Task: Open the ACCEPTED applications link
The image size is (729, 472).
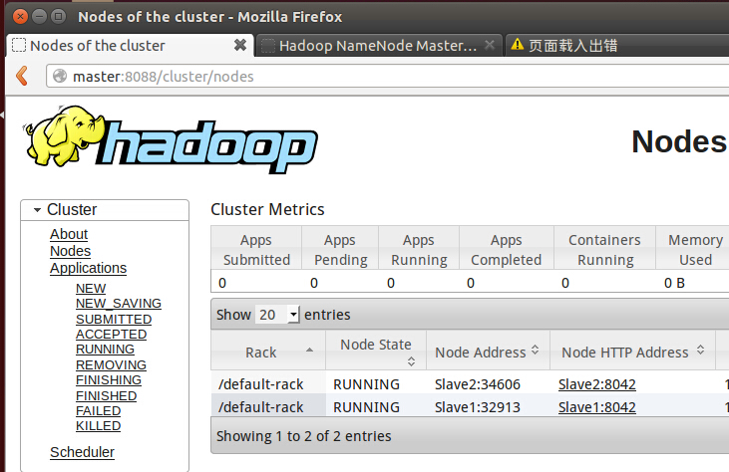Action: 111,335
